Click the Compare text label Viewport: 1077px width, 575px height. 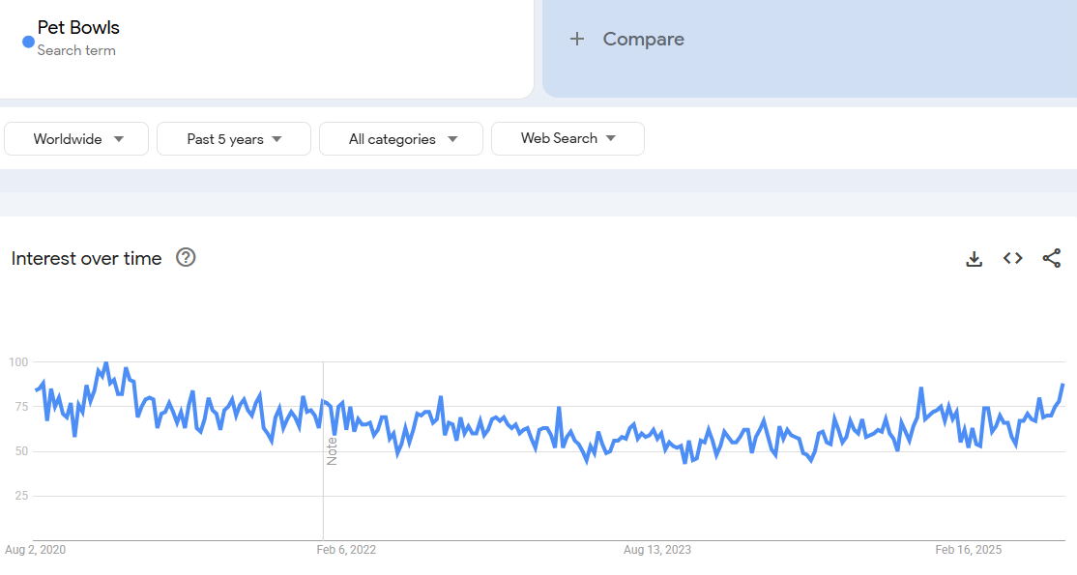point(643,39)
